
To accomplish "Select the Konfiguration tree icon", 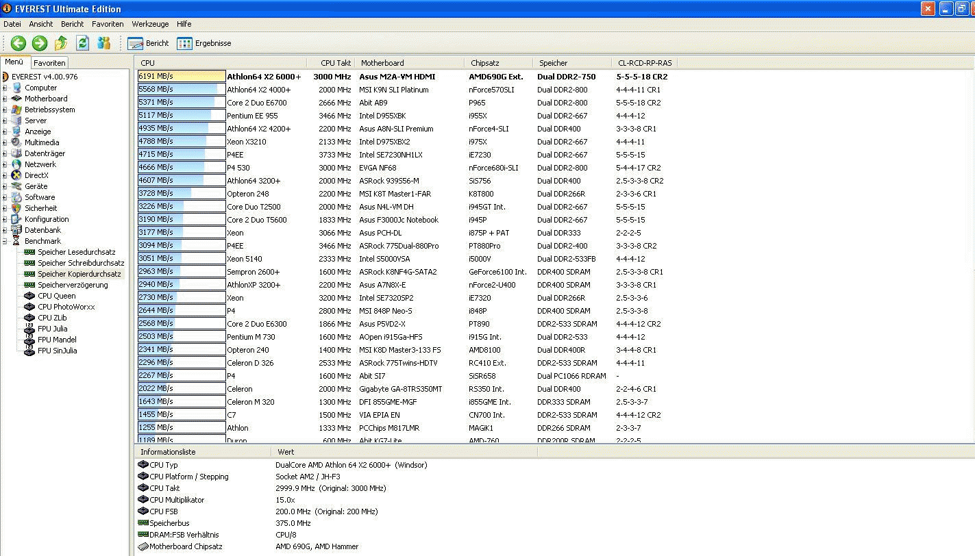I will click(17, 219).
